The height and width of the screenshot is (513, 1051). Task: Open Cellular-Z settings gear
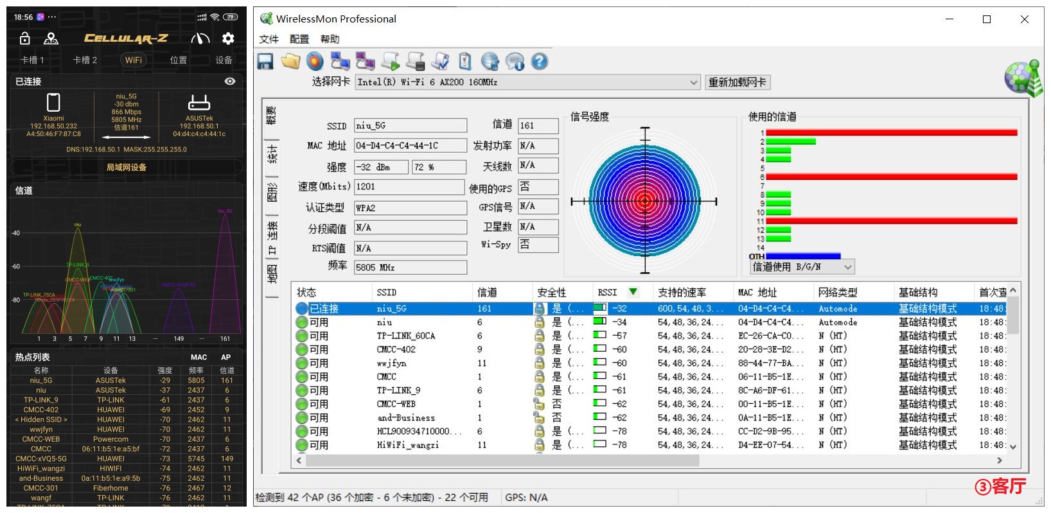click(228, 39)
